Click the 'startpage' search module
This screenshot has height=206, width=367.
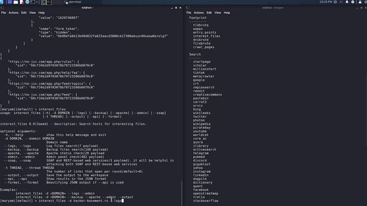coord(201,62)
